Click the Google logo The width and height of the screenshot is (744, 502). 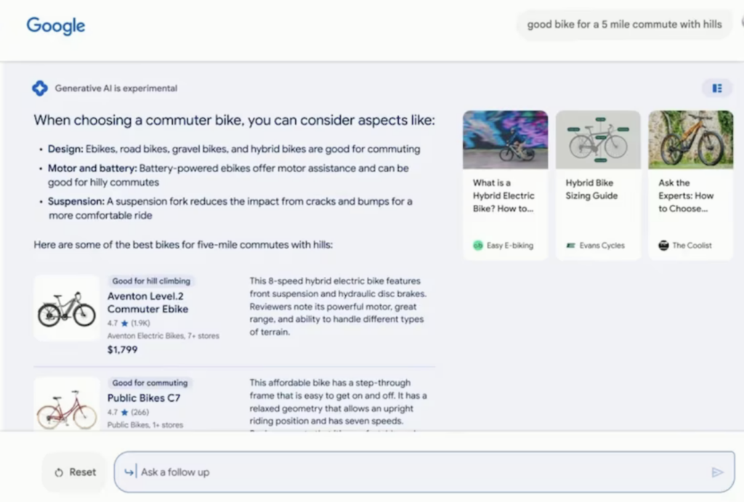click(55, 25)
